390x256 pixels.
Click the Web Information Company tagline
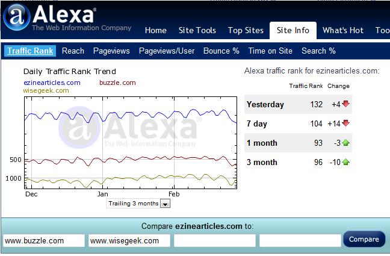82,28
